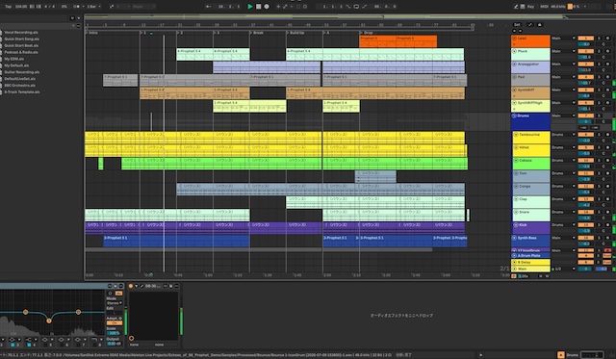This screenshot has height=359, width=616.
Task: Select 8-Track Template.als
Action: coord(22,91)
